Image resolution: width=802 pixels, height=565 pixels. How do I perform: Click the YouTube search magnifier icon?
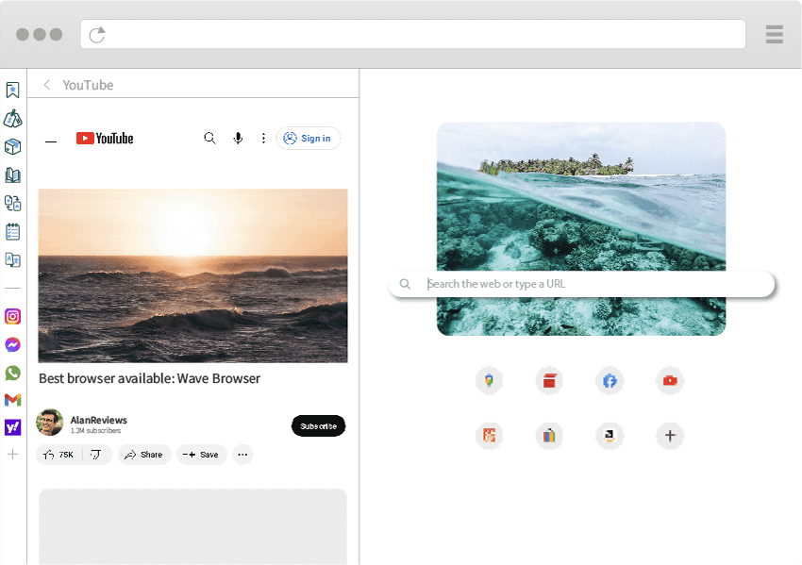210,139
